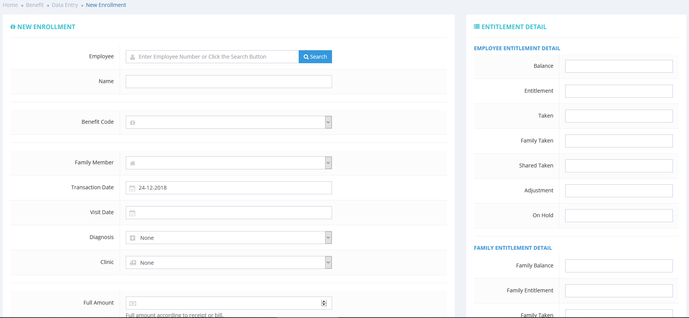Click the calendar icon in Transaction Date field
This screenshot has height=318, width=689.
click(x=132, y=188)
